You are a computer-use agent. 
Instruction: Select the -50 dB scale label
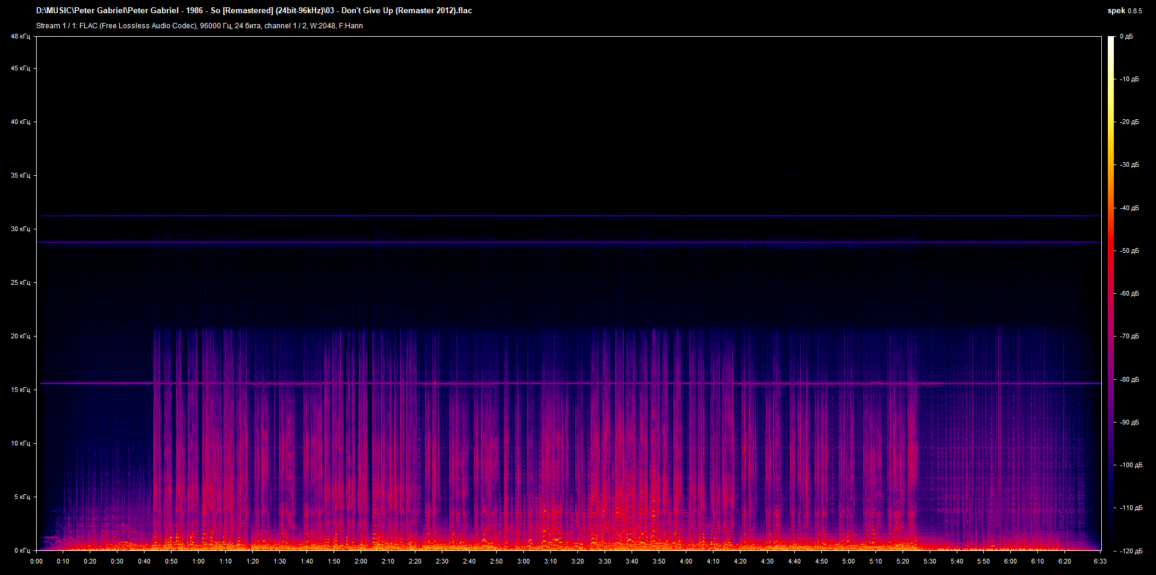1129,251
